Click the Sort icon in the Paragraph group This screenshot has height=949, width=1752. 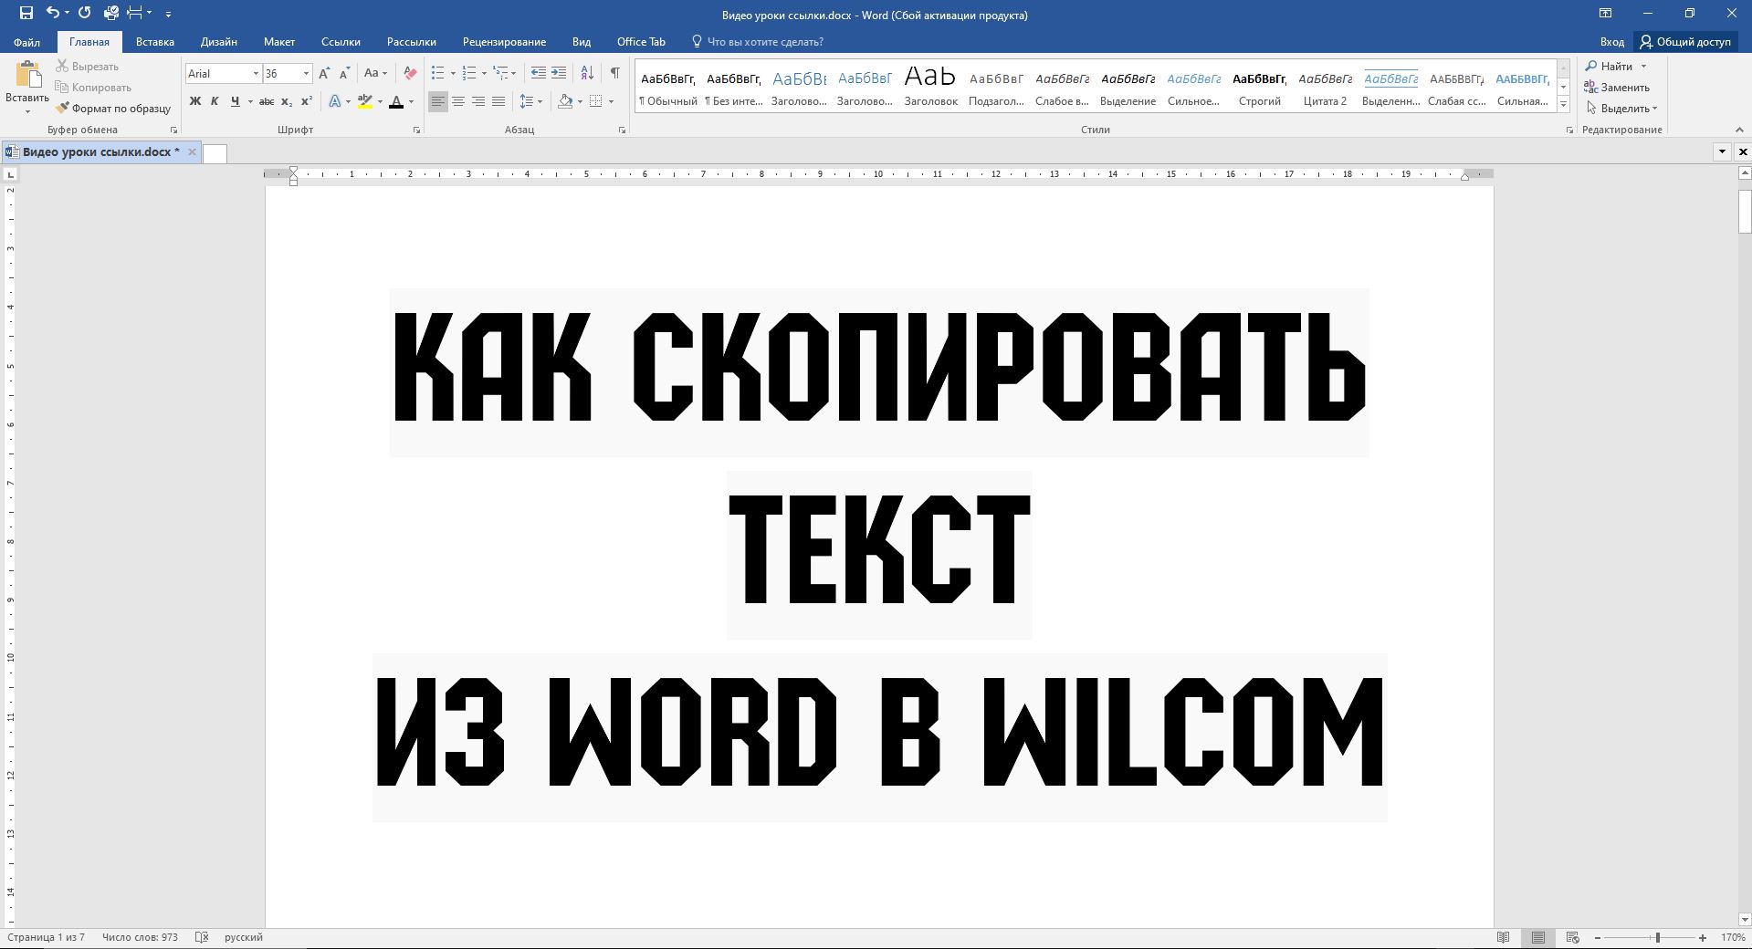pos(587,73)
